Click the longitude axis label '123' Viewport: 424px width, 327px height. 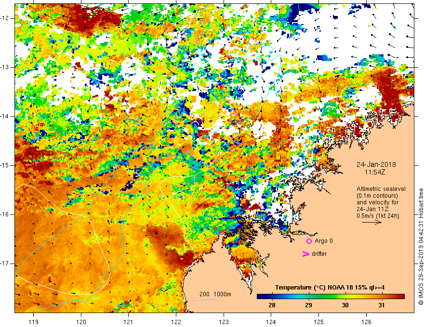pyautogui.click(x=224, y=322)
